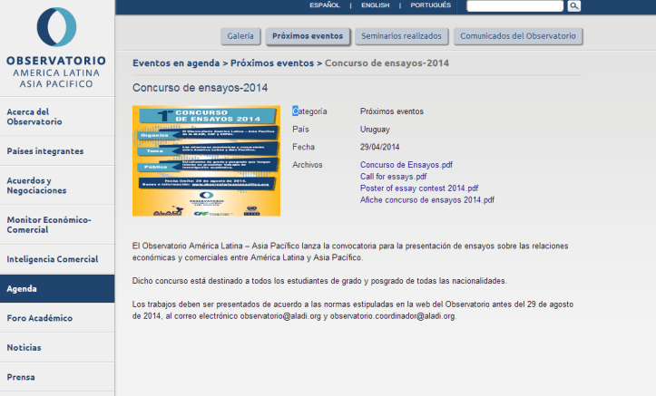Open Inteligencia Comercial sidebar item

57,259
